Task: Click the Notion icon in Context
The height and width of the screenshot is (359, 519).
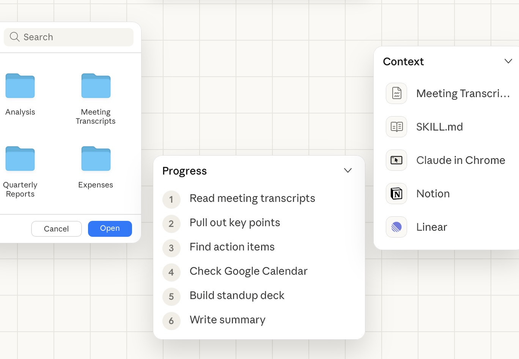Action: tap(396, 194)
